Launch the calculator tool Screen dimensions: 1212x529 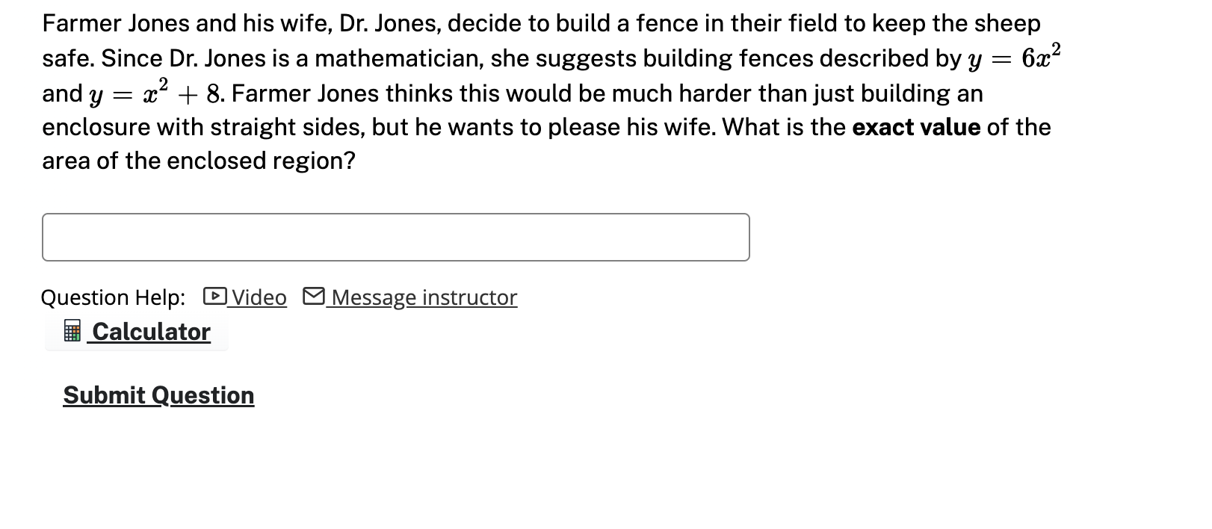150,332
